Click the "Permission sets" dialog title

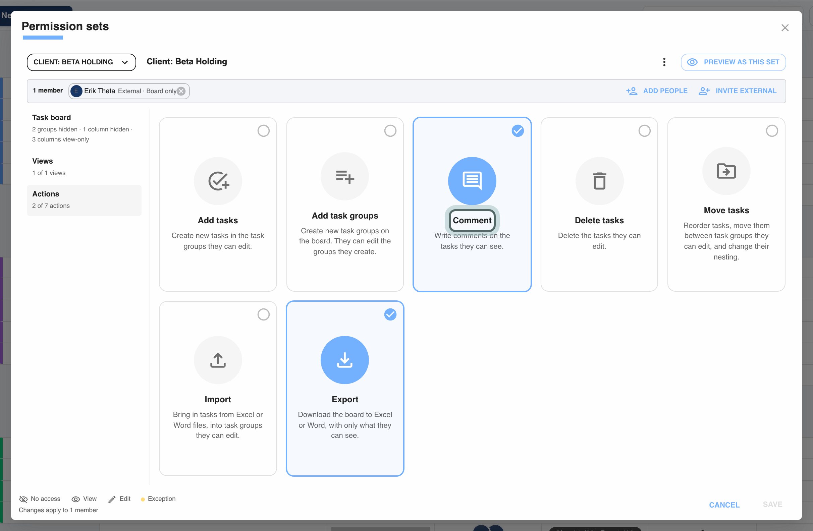[x=65, y=26]
